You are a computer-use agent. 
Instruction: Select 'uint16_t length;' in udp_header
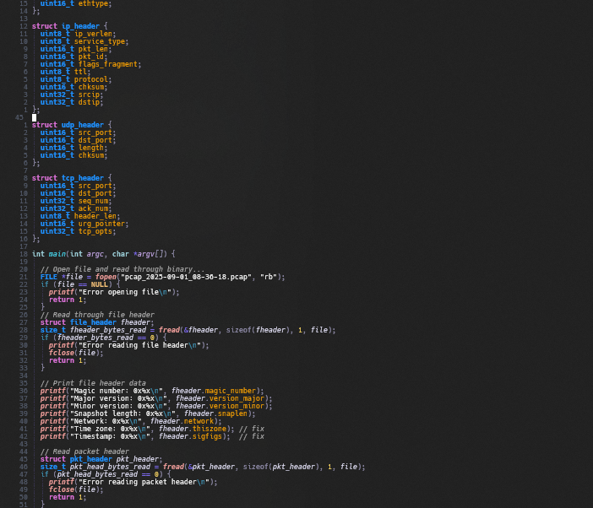73,148
